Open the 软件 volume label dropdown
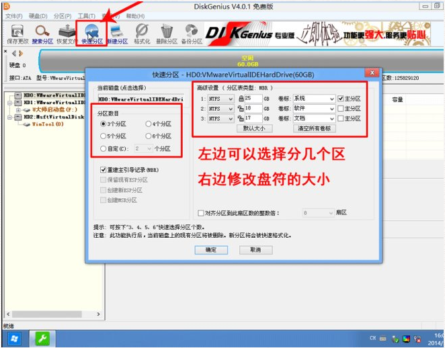Screen dimensions: 445x348 tap(332, 109)
